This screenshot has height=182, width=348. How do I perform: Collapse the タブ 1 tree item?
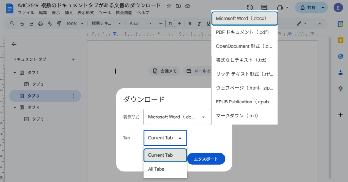click(x=15, y=73)
